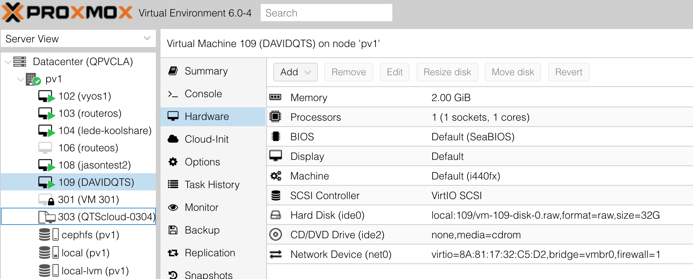Click the VM icon beside 104 (lede-koolshare)
693x279 pixels.
46,131
